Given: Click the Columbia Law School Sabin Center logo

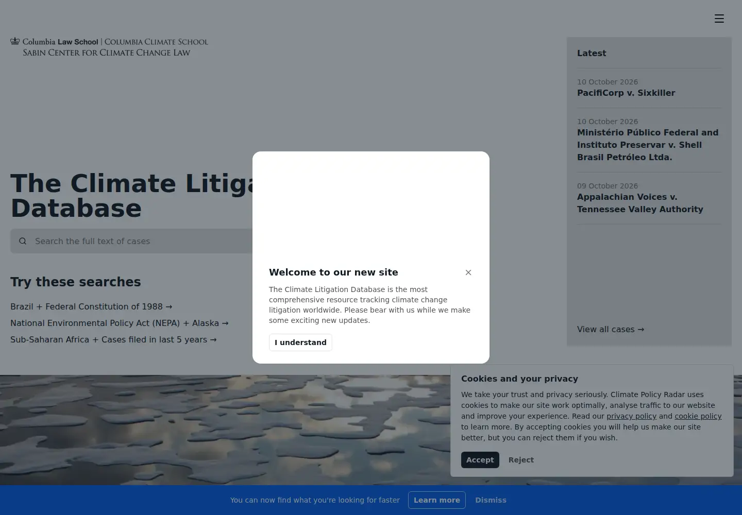Looking at the screenshot, I should pyautogui.click(x=109, y=47).
